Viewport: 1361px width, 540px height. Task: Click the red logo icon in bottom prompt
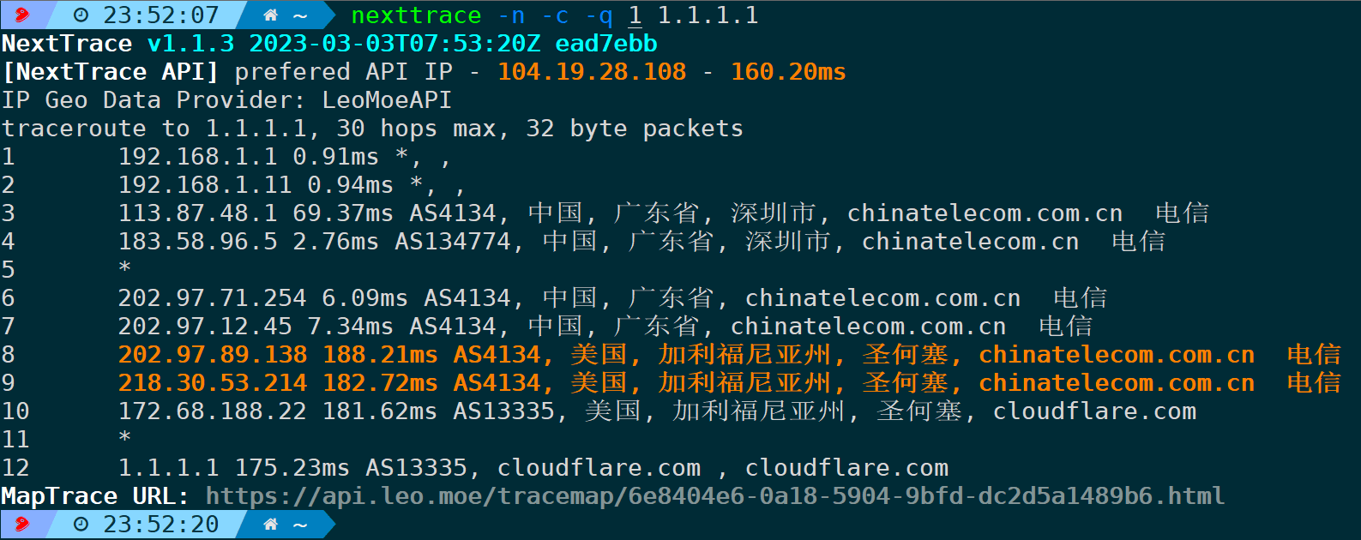pos(22,524)
